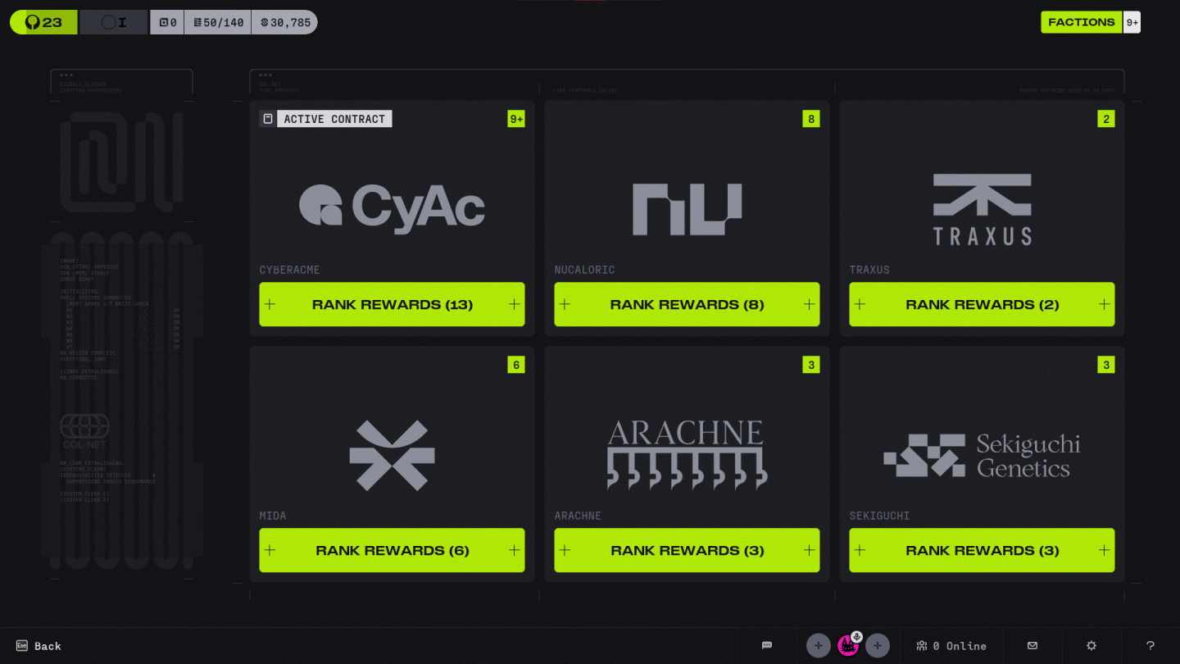Select the CyAc faction logo

392,209
